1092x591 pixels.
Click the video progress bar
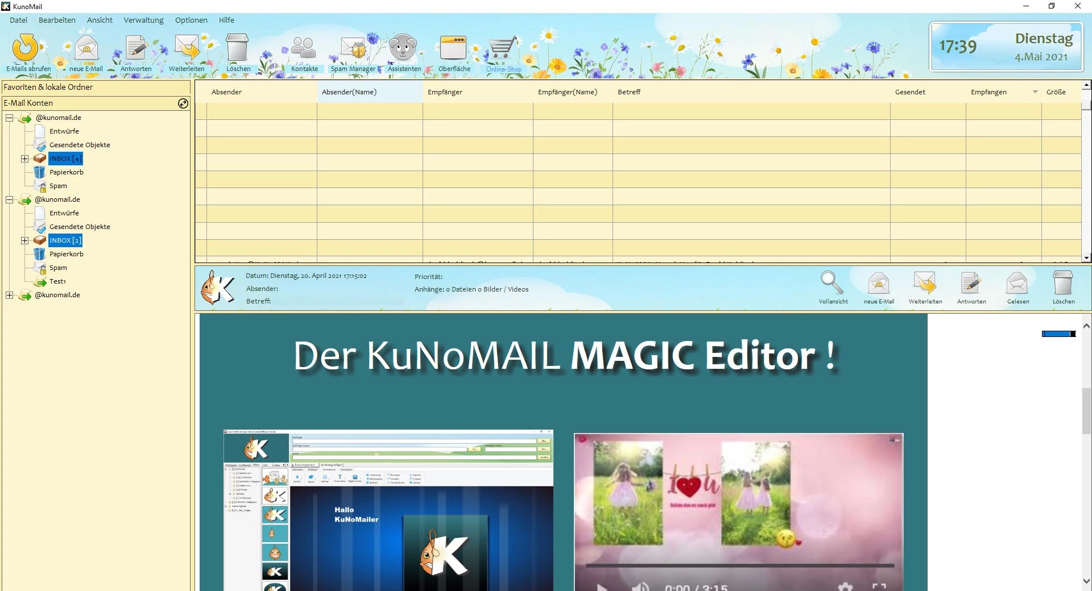tap(739, 566)
